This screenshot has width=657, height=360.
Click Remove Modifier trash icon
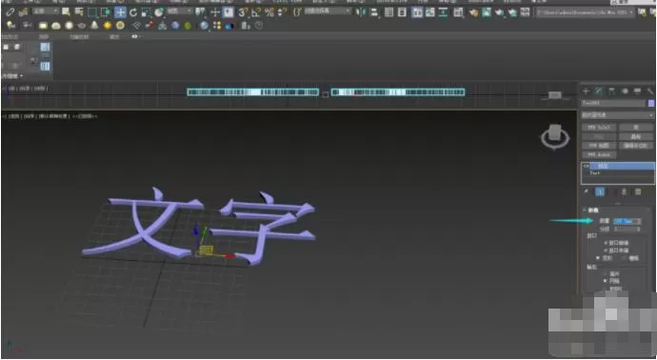point(624,191)
